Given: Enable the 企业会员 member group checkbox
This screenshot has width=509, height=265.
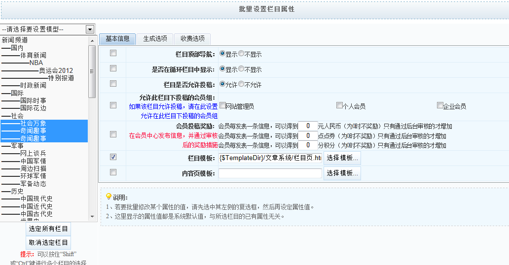Looking at the screenshot, I should pos(440,105).
